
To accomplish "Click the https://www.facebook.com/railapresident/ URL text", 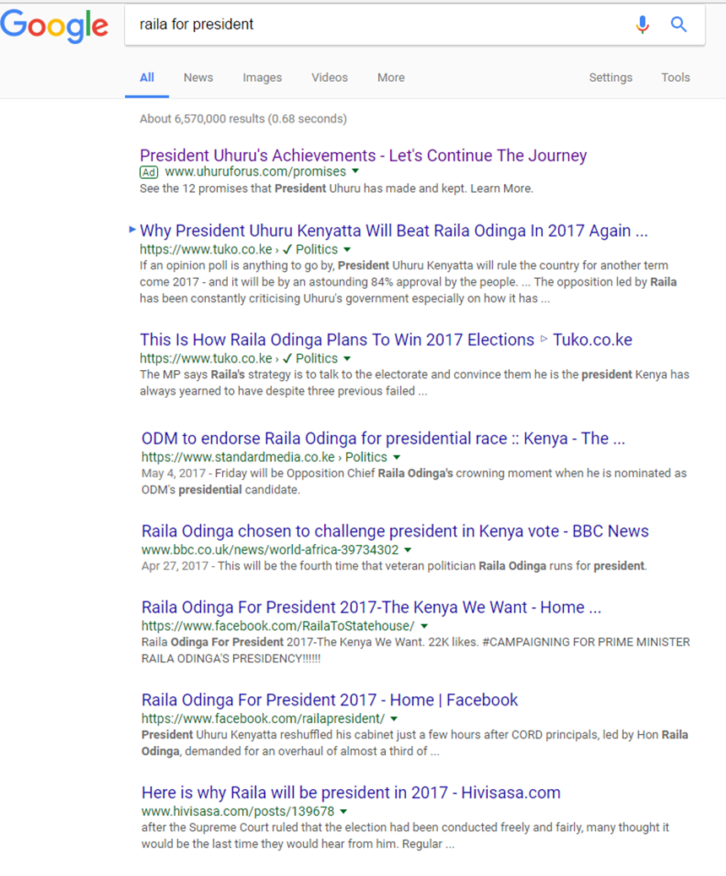I will (x=263, y=718).
